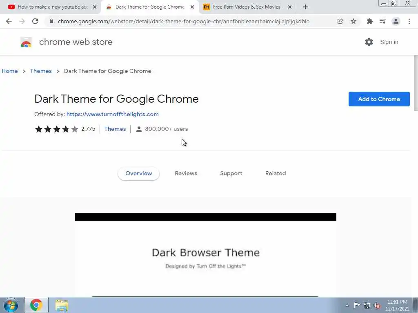Click the Dark Theme breadcrumb text
Image resolution: width=418 pixels, height=313 pixels.
108,71
